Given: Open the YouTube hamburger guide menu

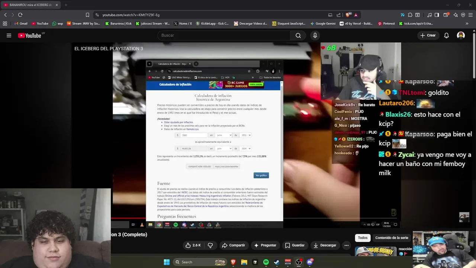Looking at the screenshot, I should [9, 35].
